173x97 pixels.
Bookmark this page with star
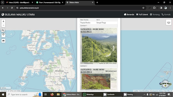pyautogui.click(x=143, y=8)
